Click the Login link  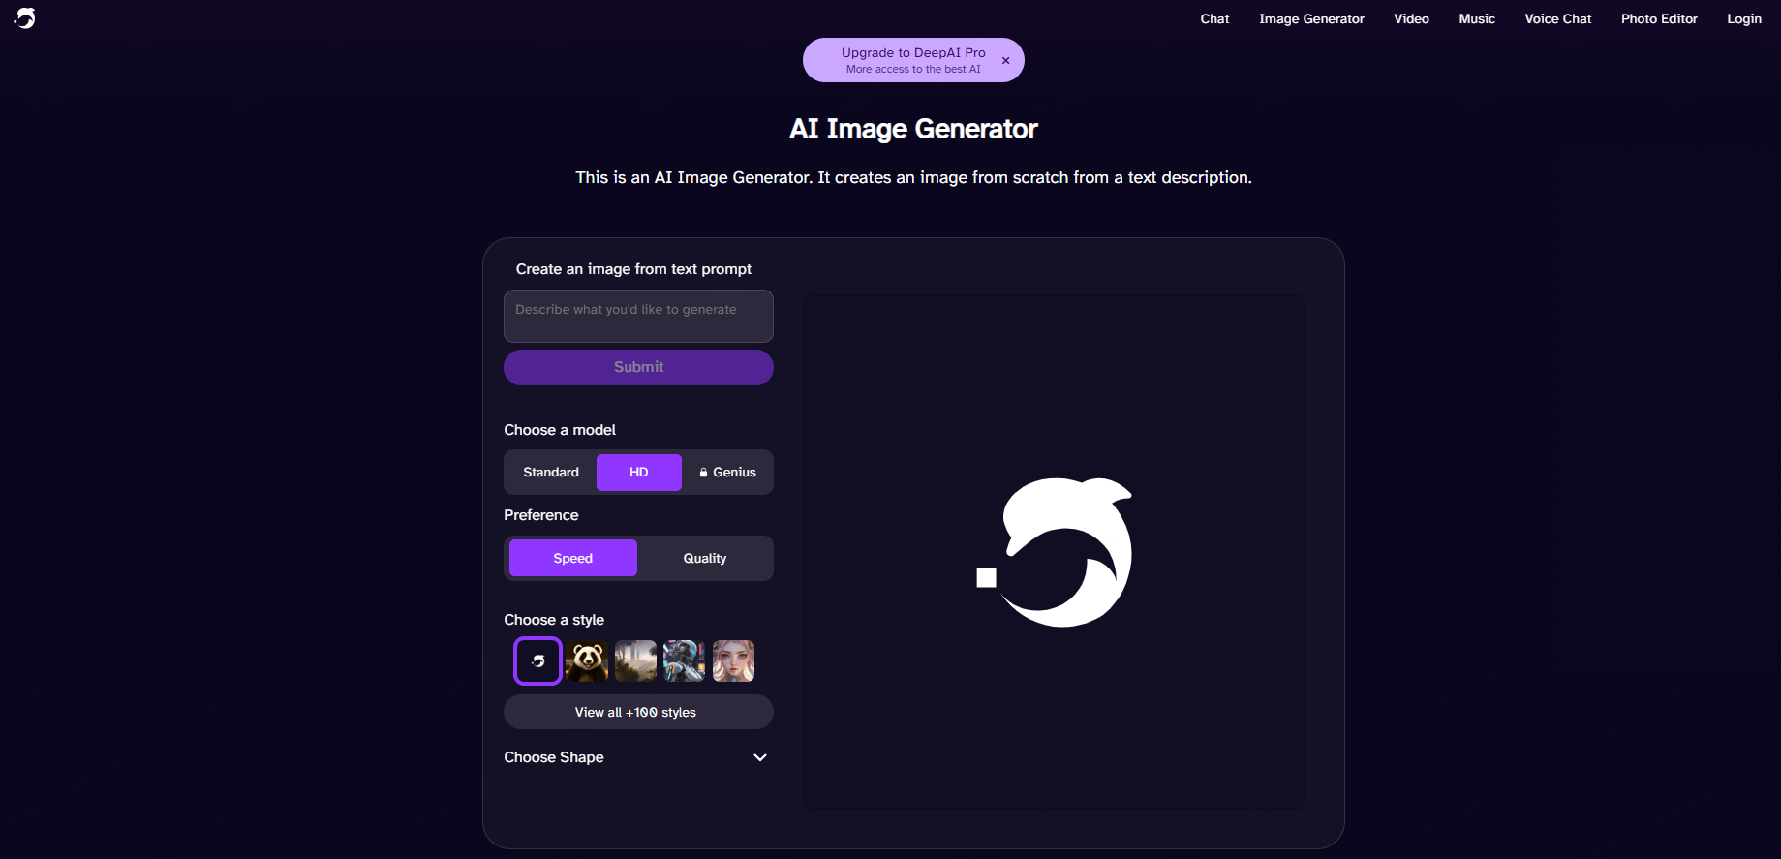(1744, 18)
